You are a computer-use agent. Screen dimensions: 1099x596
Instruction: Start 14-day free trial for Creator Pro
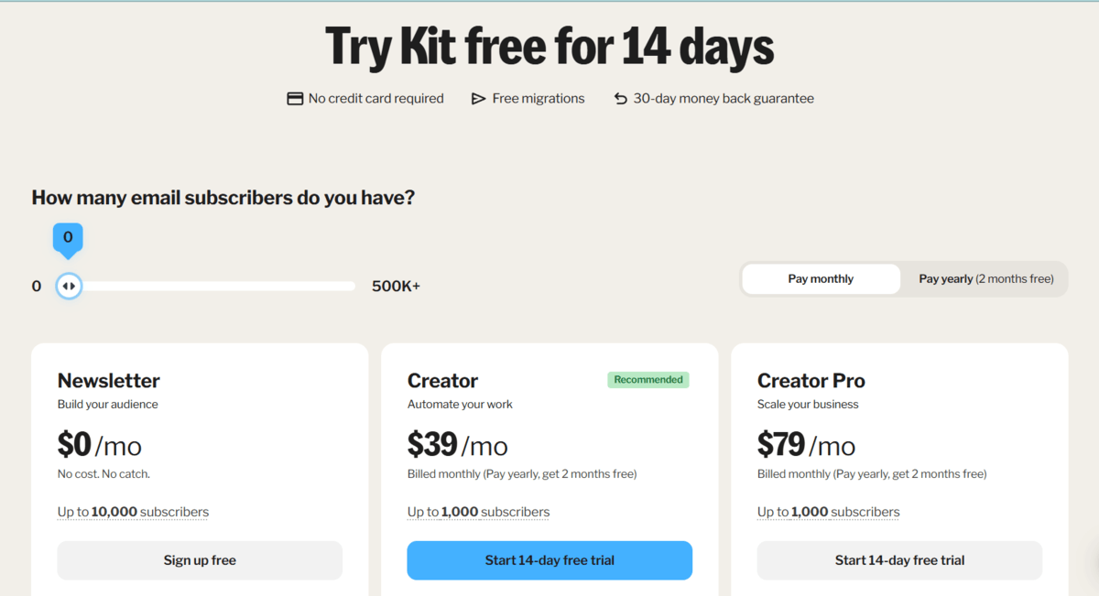pos(898,559)
